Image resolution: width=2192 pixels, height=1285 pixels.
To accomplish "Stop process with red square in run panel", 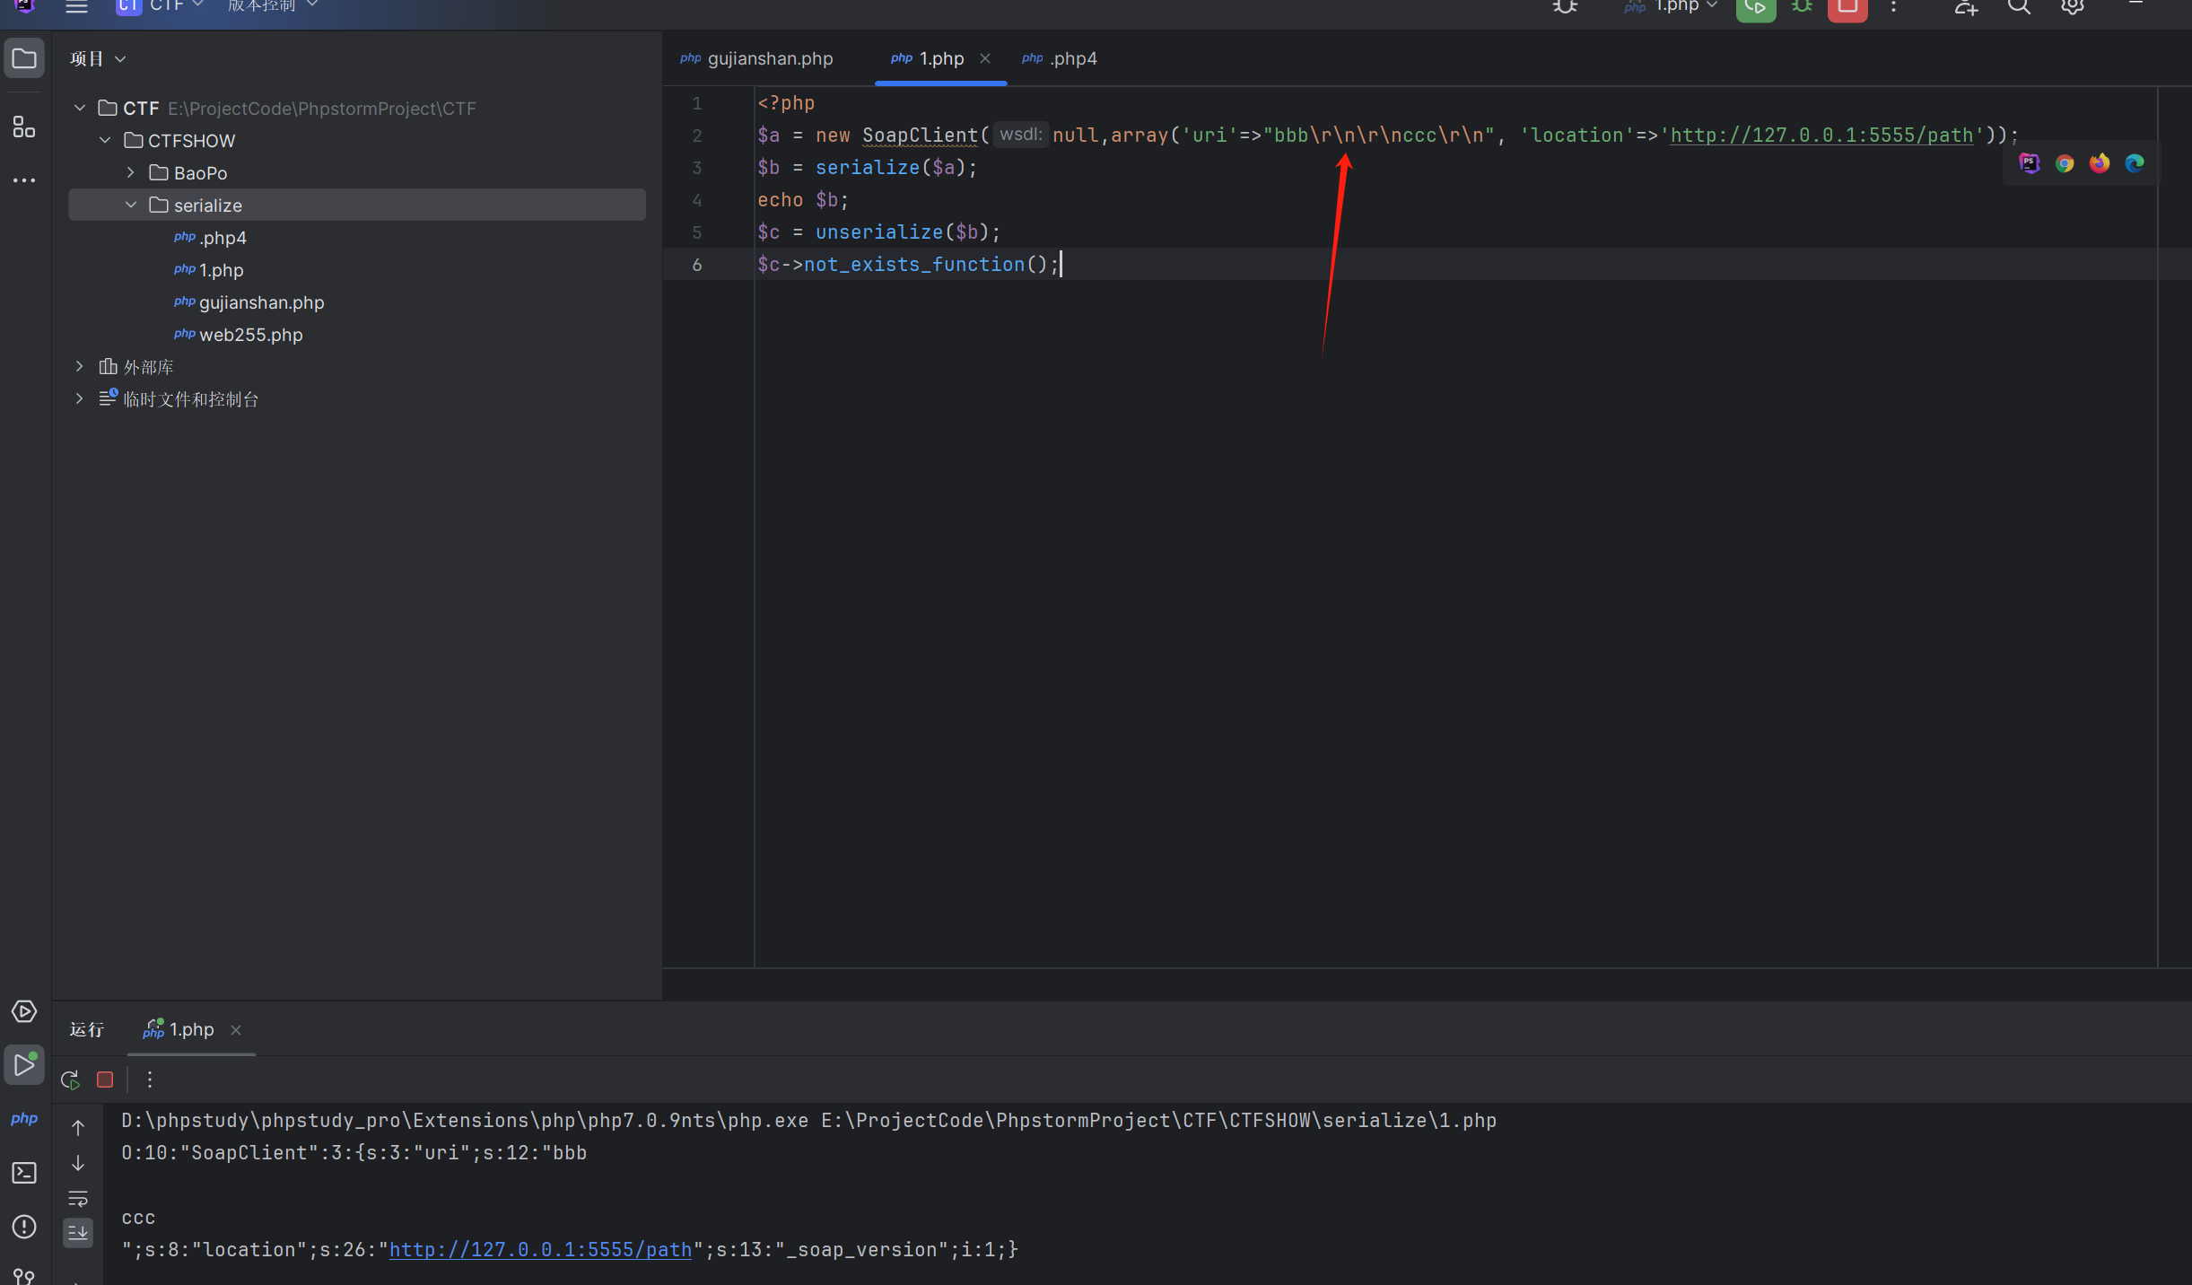I will [x=105, y=1080].
